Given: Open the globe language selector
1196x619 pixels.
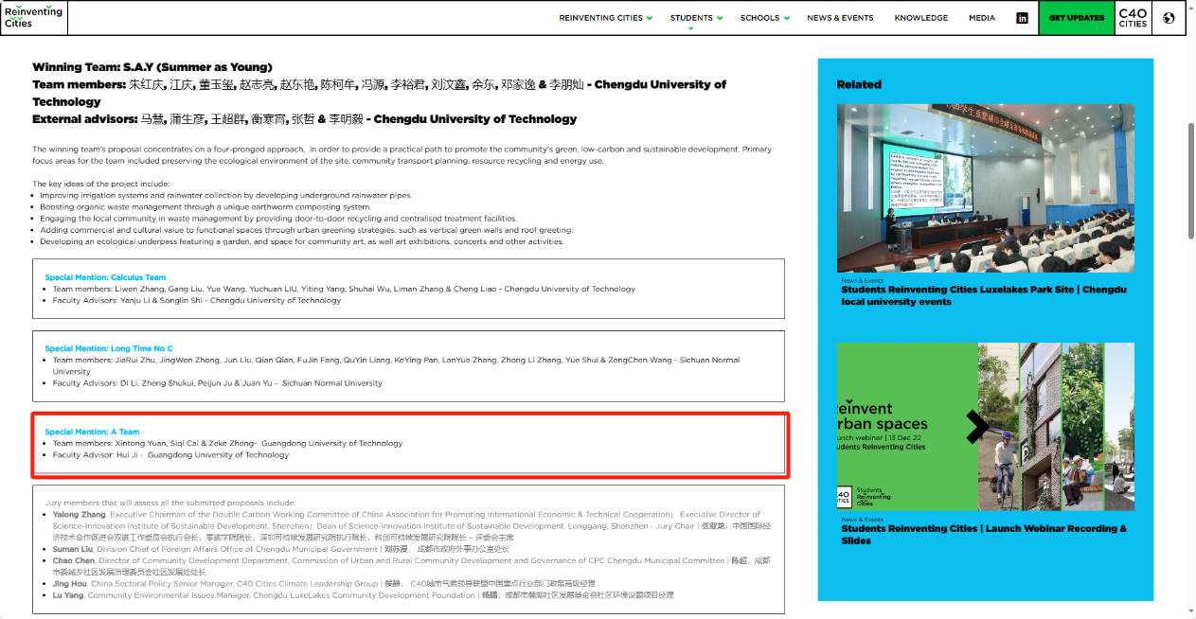Looking at the screenshot, I should (x=1169, y=18).
